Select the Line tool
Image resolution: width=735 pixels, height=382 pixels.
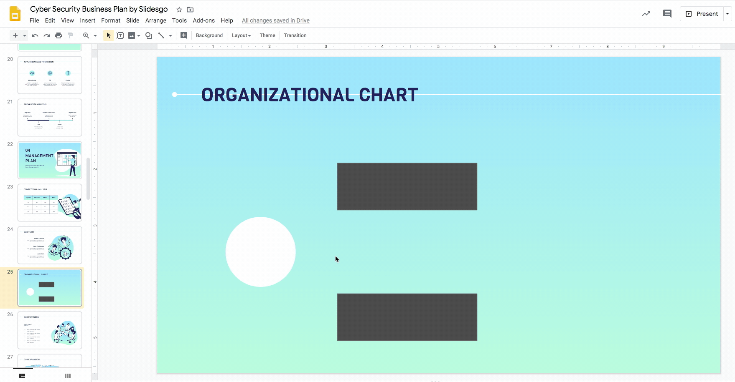coord(162,35)
